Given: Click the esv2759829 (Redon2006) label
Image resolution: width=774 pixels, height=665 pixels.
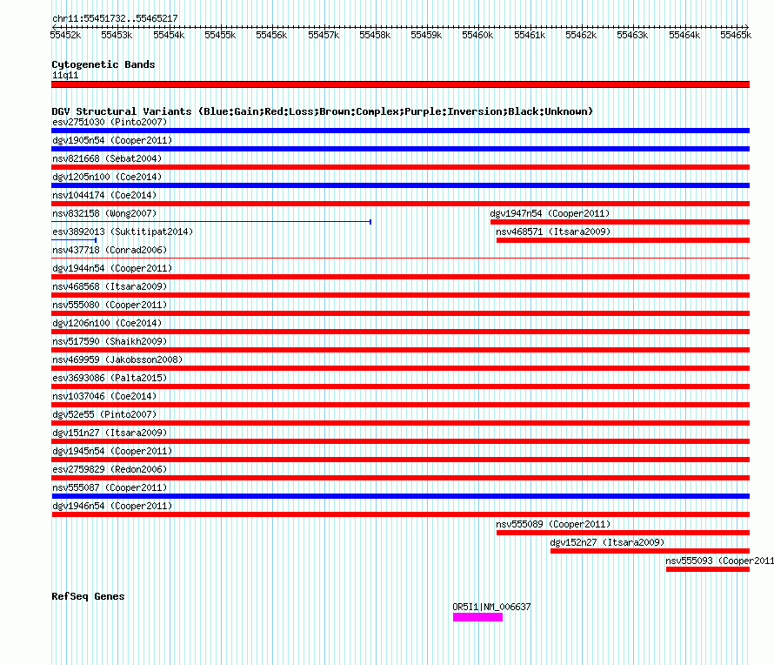Looking at the screenshot, I should pos(110,469).
